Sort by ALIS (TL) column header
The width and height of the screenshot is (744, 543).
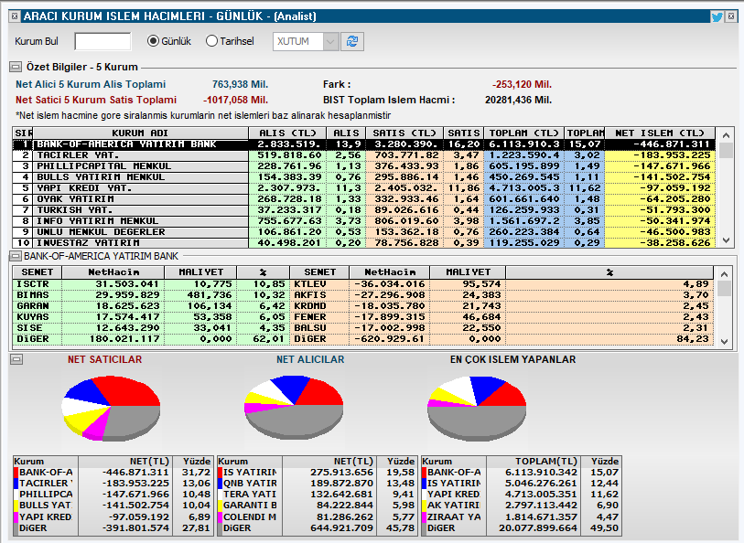[287, 133]
